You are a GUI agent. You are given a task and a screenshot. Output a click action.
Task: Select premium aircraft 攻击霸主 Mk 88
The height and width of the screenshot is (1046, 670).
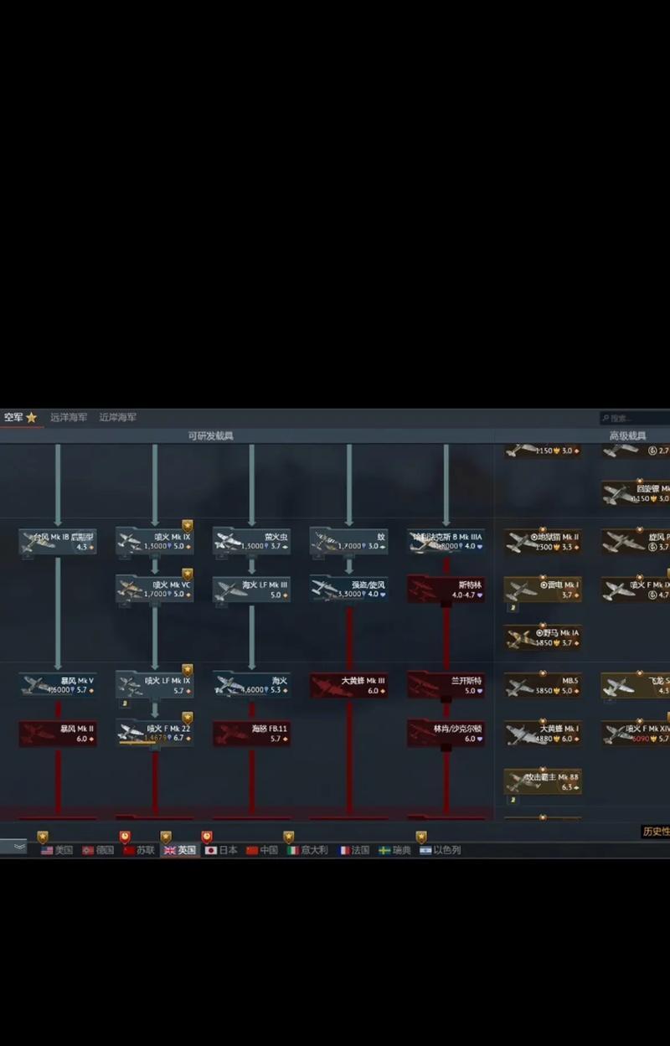pos(543,782)
